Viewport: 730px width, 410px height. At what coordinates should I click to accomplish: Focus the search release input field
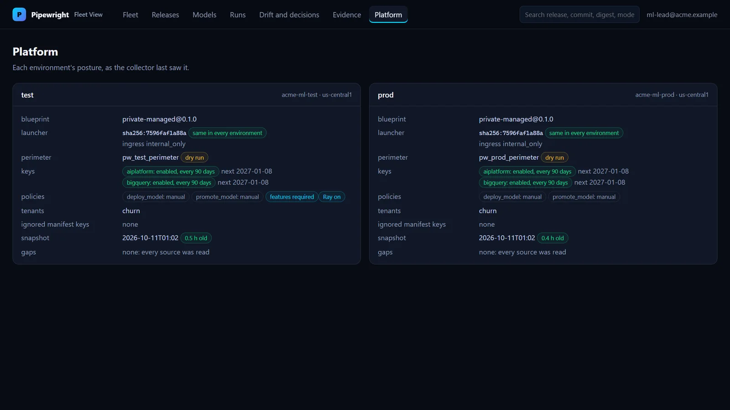point(579,15)
